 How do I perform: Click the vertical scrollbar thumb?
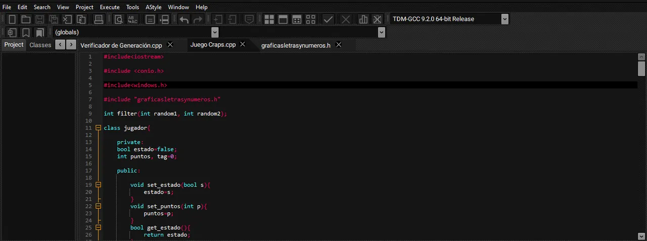point(641,69)
